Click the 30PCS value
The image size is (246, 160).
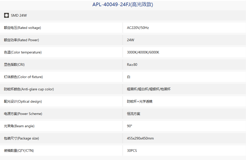[132, 151]
